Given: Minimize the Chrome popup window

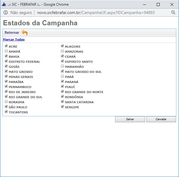Looking at the screenshot, I should click(144, 4).
